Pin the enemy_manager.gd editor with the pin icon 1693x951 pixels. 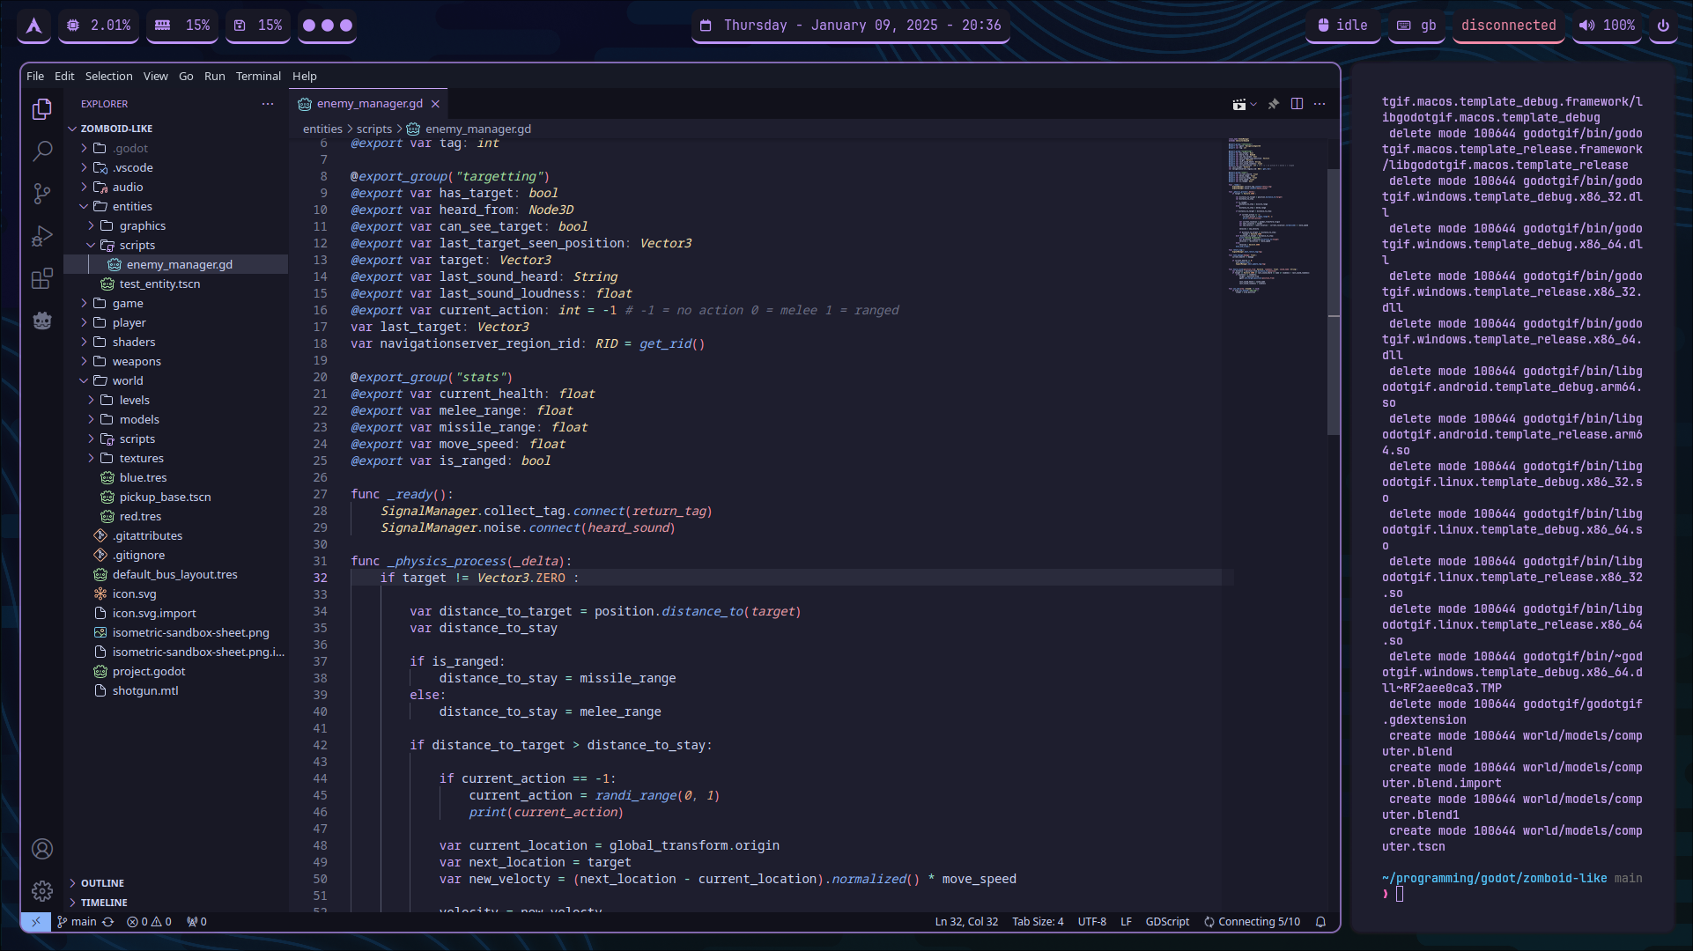coord(1274,104)
